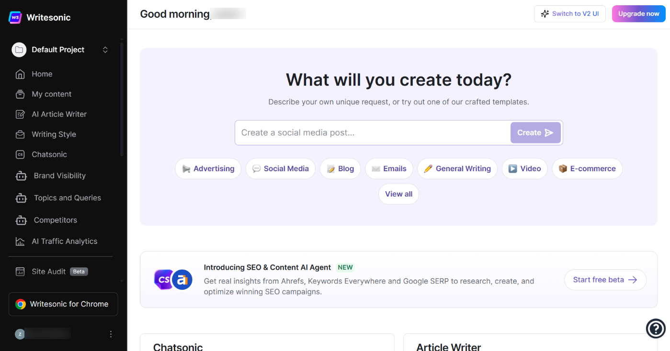
Task: Click the Chatsonic sidebar icon
Action: pos(20,154)
